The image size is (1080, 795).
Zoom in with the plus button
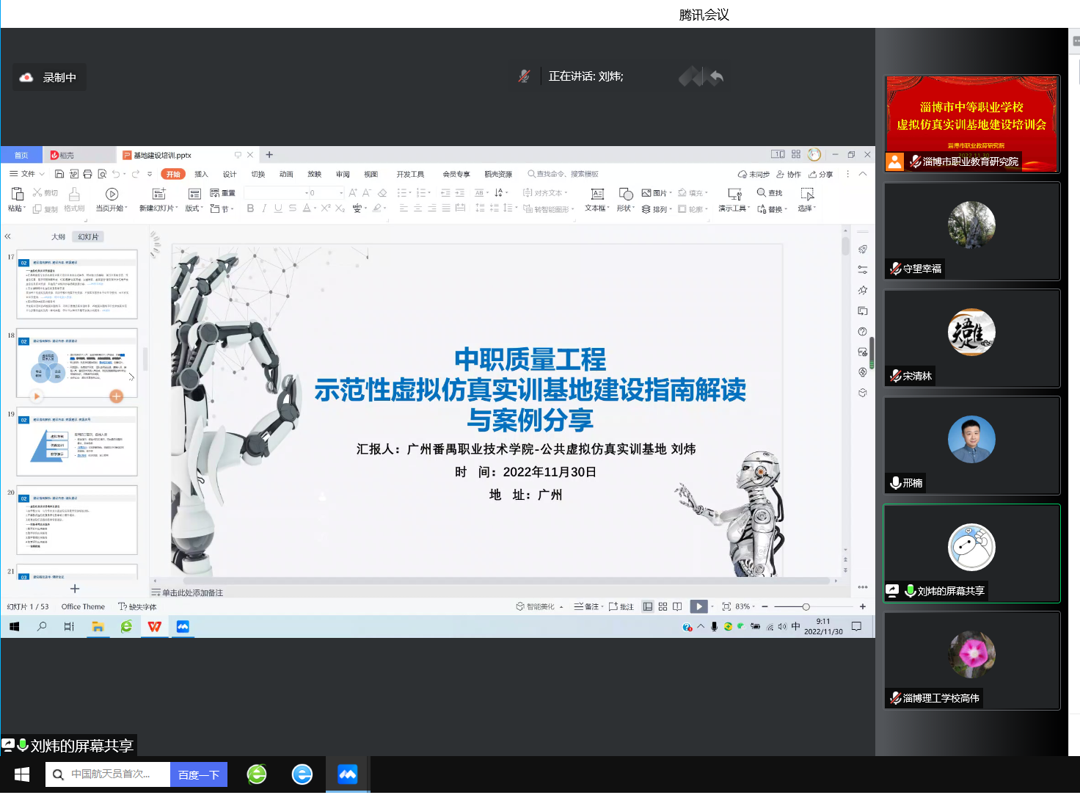[863, 606]
